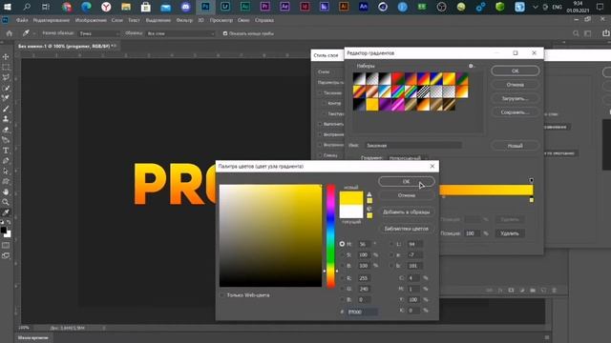The width and height of the screenshot is (611, 343).
Task: Show hidden system tray icons
Action: click(x=536, y=7)
